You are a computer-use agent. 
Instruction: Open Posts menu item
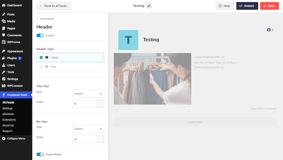11,14
